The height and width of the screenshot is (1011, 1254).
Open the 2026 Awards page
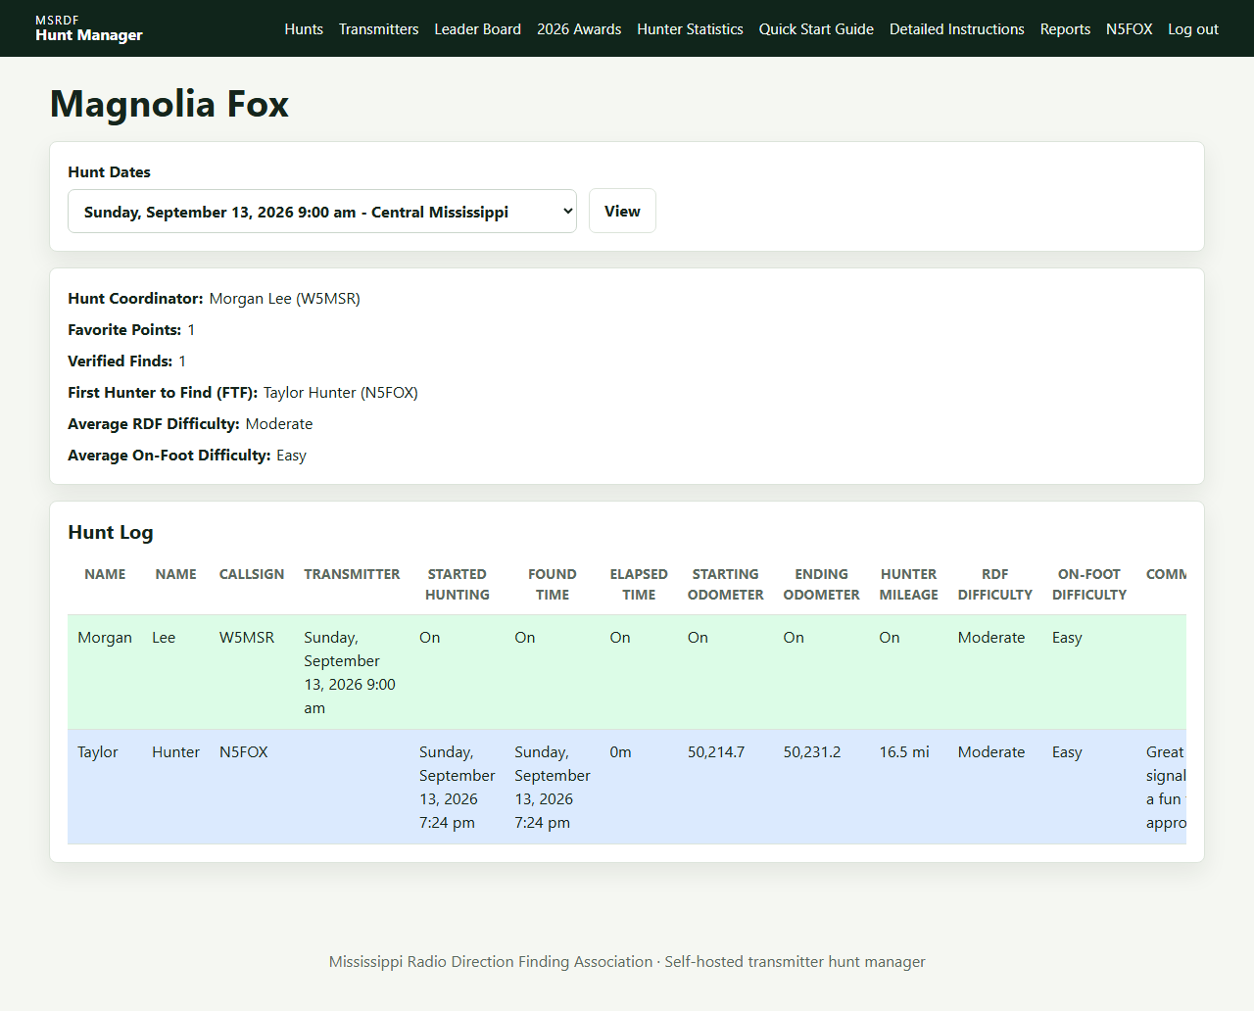pyautogui.click(x=579, y=29)
